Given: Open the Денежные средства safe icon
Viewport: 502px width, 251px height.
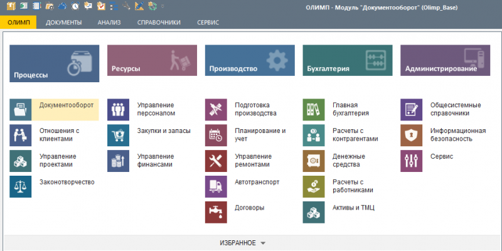Looking at the screenshot, I should (x=314, y=161).
